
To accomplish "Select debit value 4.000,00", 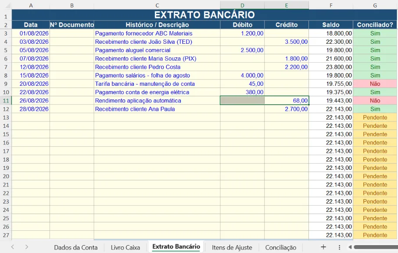I will tap(242, 75).
